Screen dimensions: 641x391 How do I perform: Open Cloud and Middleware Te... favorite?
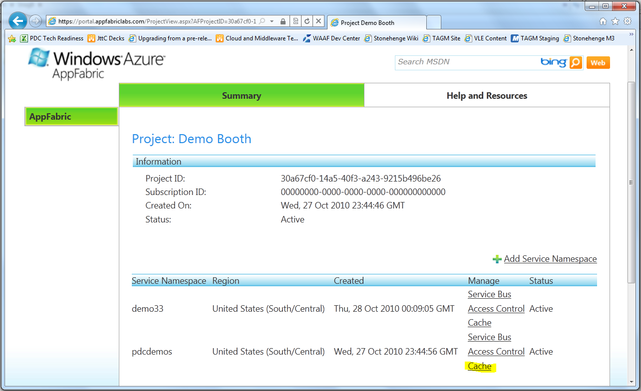coord(257,38)
